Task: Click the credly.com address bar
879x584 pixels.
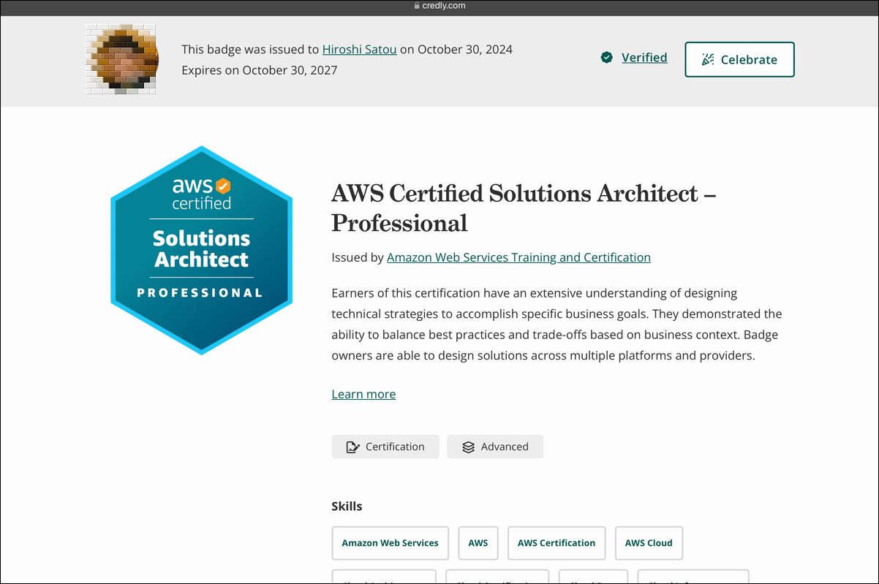Action: (x=439, y=6)
